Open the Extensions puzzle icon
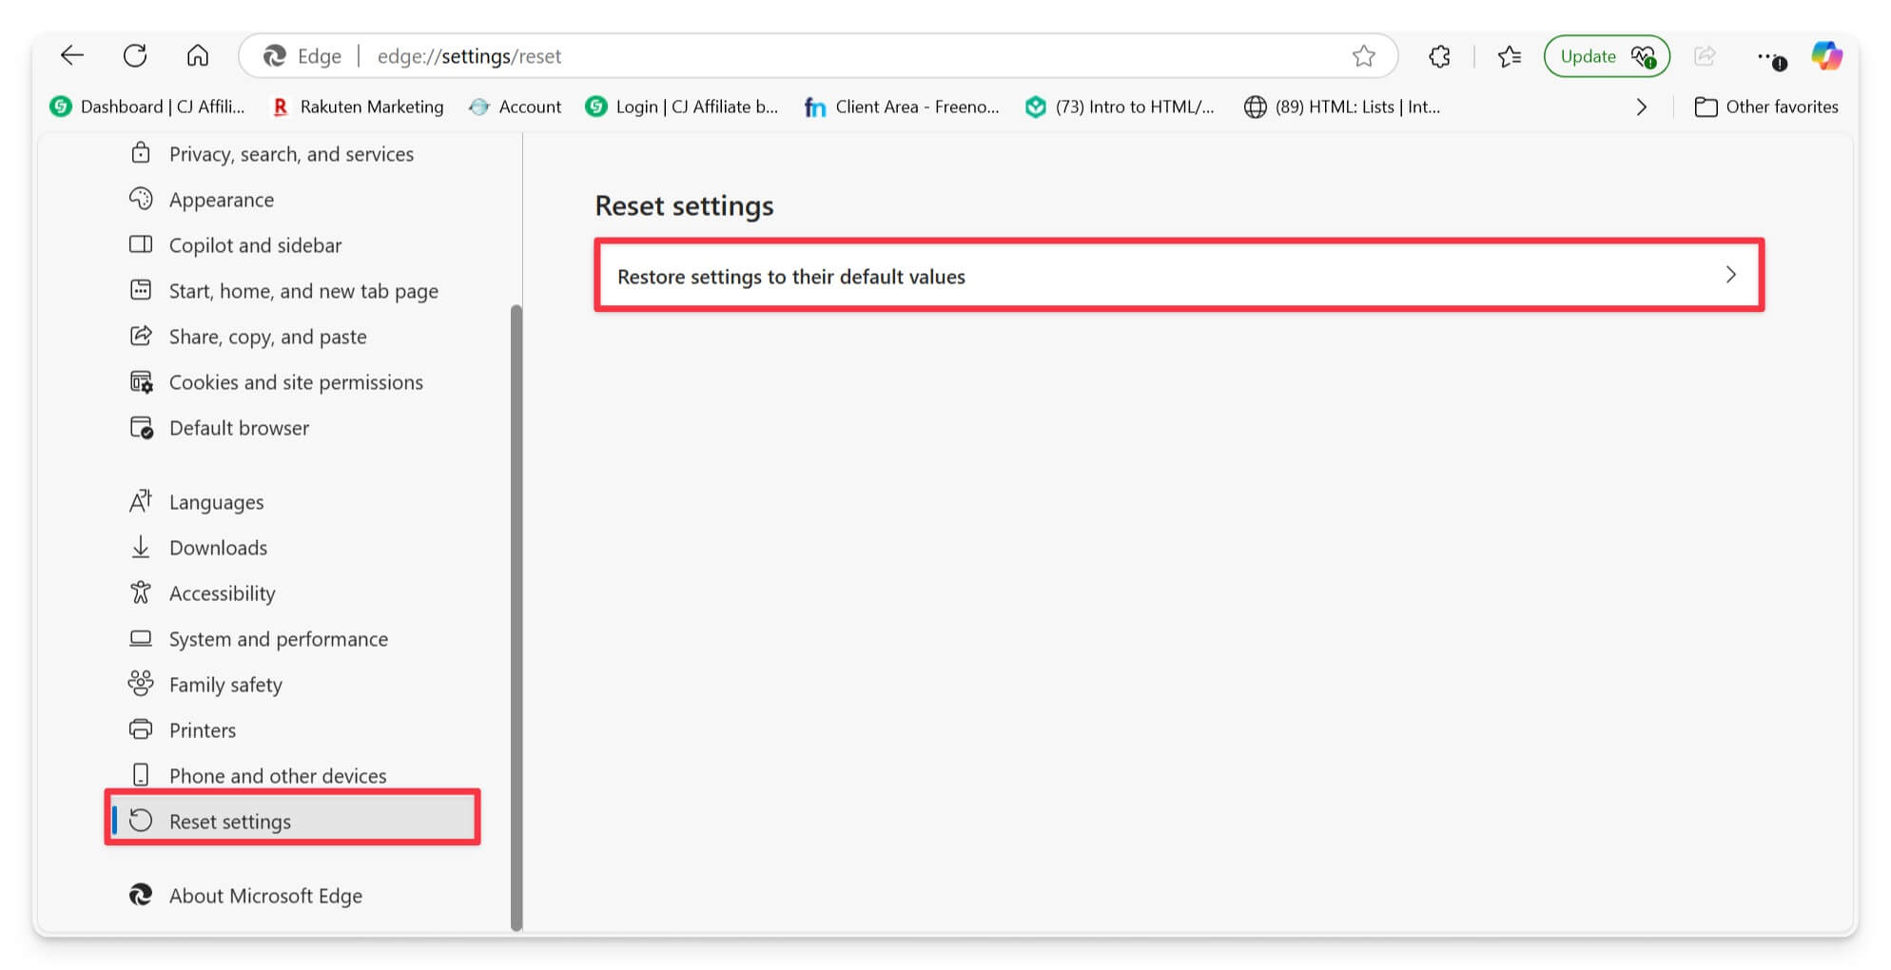Viewport: 1891px width, 970px height. pos(1438,55)
